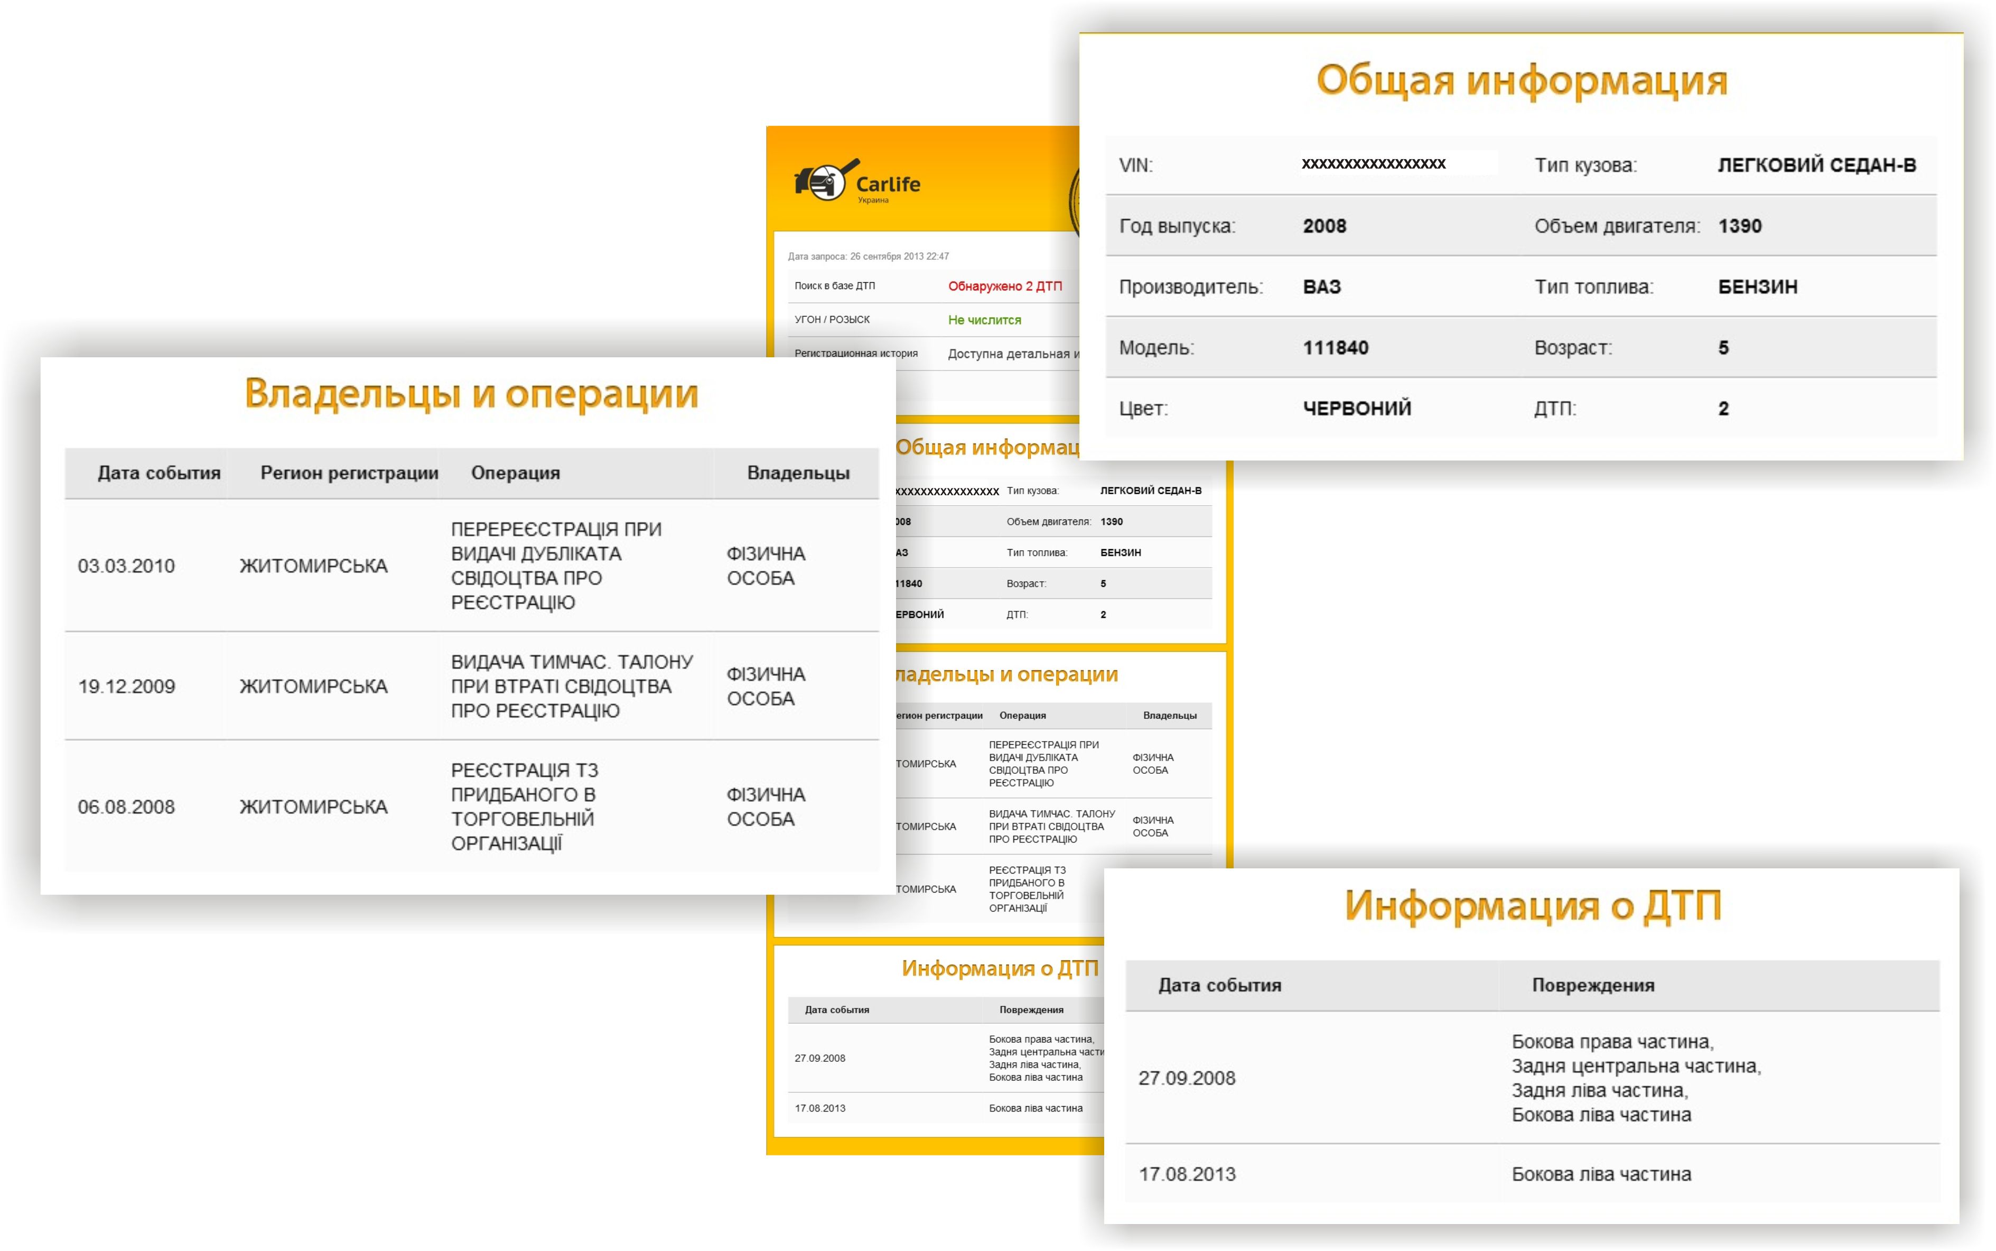The height and width of the screenshot is (1251, 1996).
Task: Click 'Операция' column header in large owners panel
Action: pos(515,473)
